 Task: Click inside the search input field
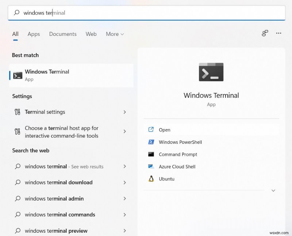point(91,13)
